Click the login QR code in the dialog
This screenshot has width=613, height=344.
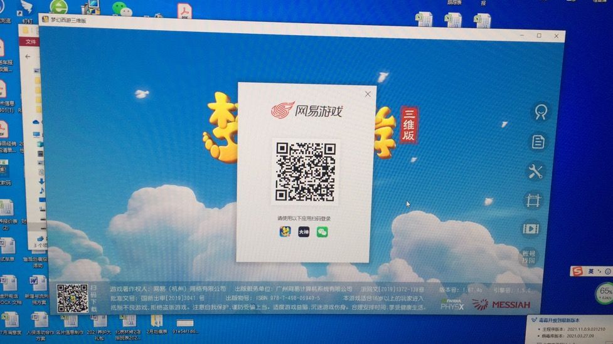(x=306, y=172)
